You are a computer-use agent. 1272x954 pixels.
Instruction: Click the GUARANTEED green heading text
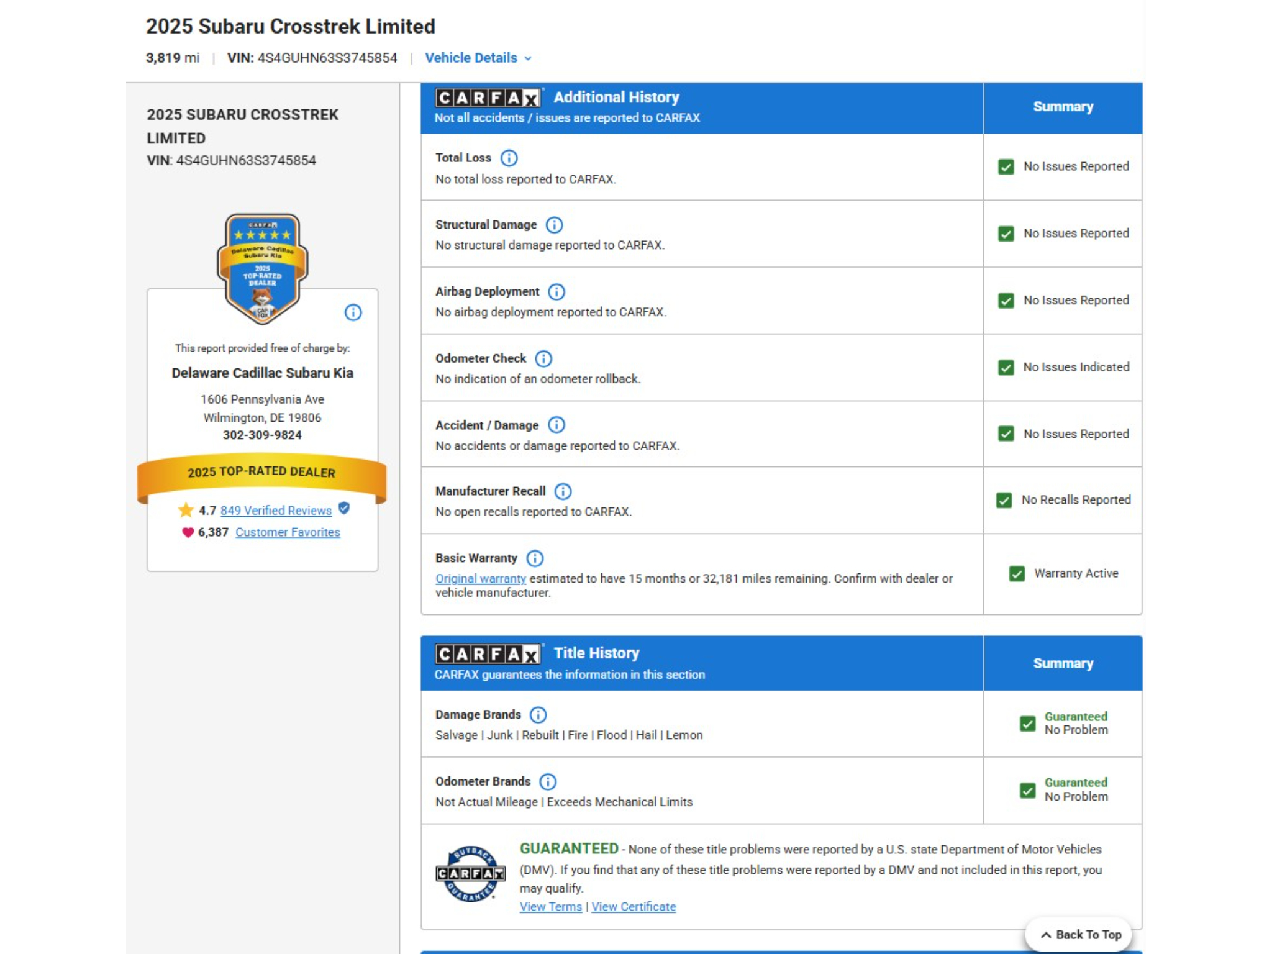coord(569,849)
